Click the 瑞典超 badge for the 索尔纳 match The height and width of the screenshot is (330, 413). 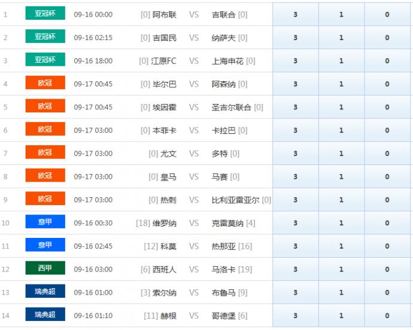[x=45, y=292]
